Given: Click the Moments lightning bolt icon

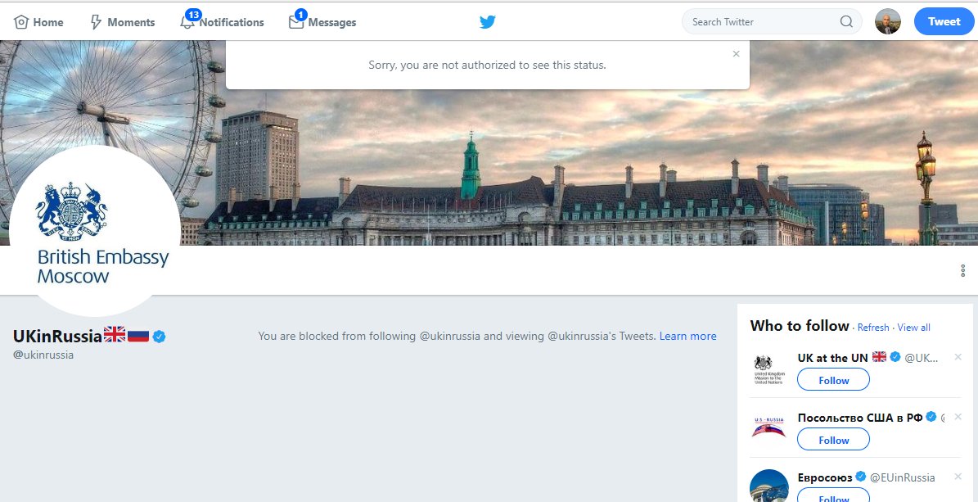Looking at the screenshot, I should coord(96,22).
